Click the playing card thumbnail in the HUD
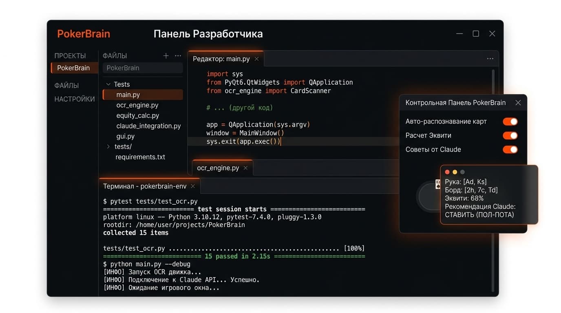The width and height of the screenshot is (561, 313). [x=437, y=184]
